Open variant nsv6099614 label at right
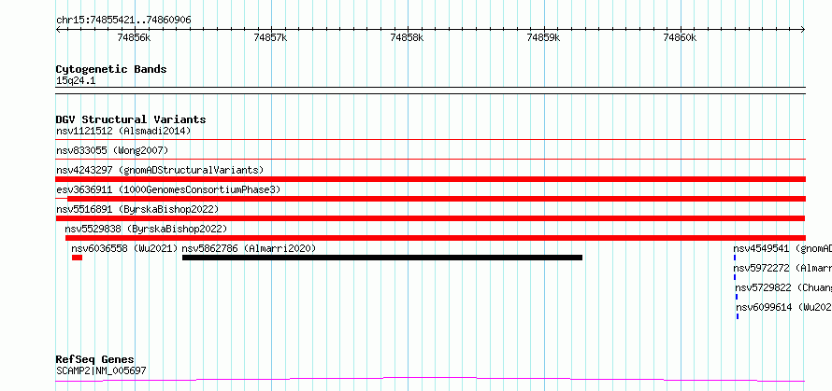 (783, 307)
